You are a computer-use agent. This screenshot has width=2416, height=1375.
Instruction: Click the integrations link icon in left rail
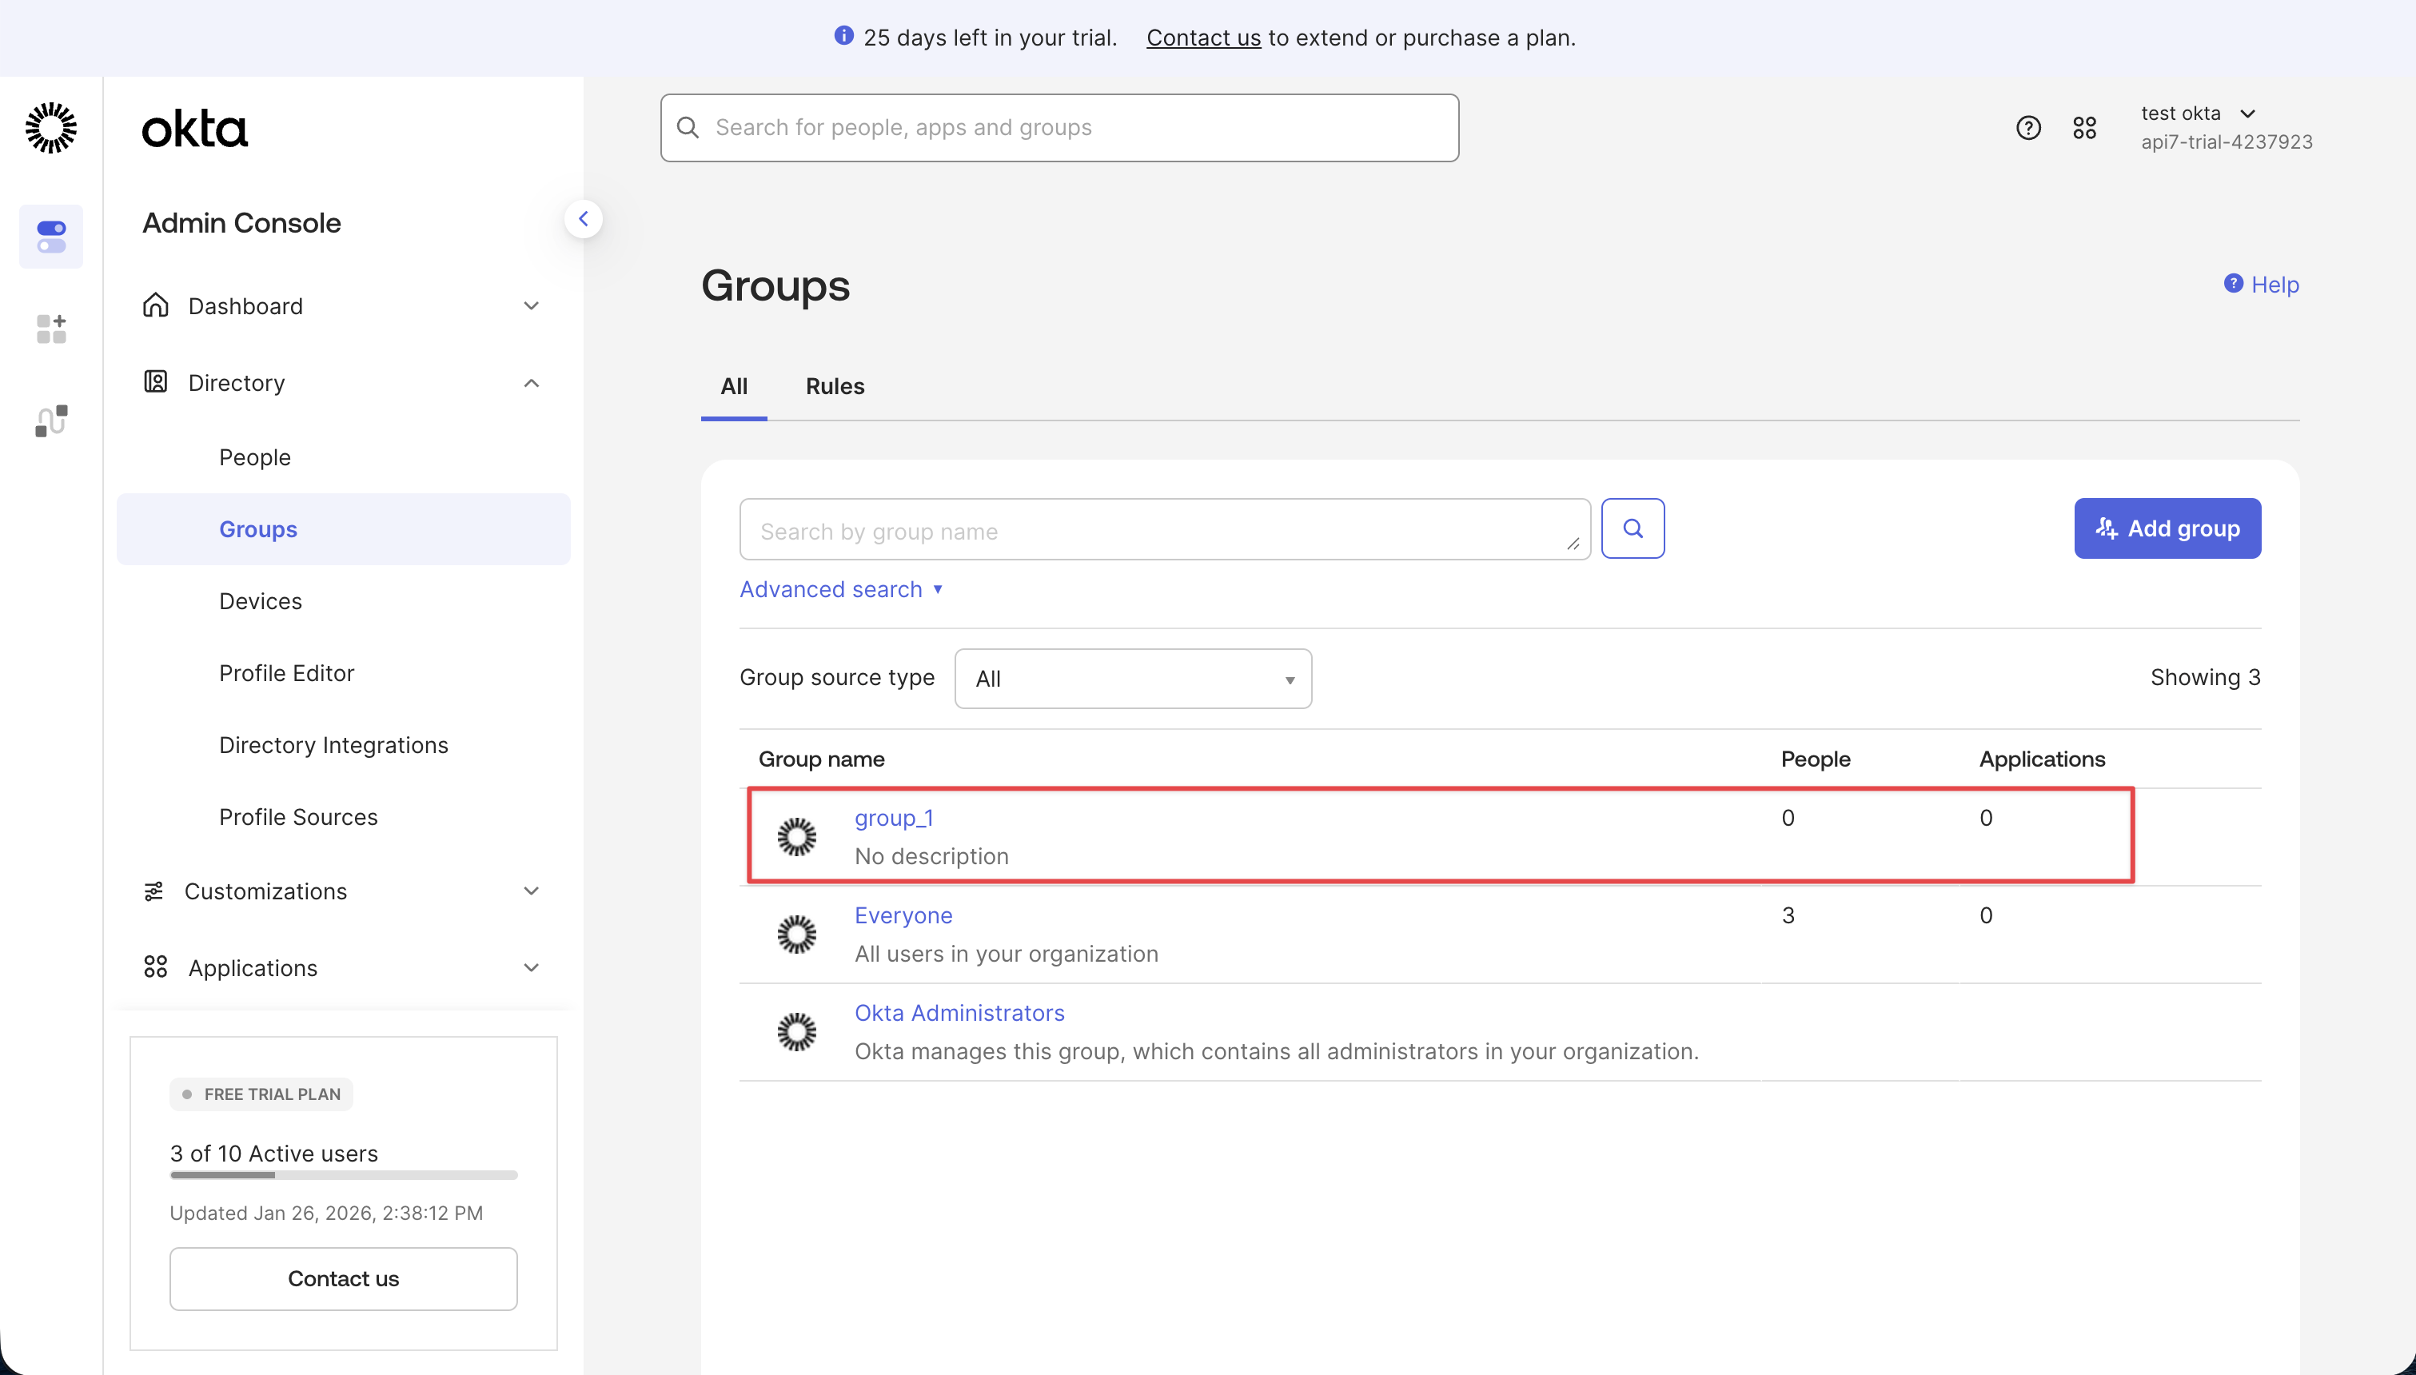[51, 420]
